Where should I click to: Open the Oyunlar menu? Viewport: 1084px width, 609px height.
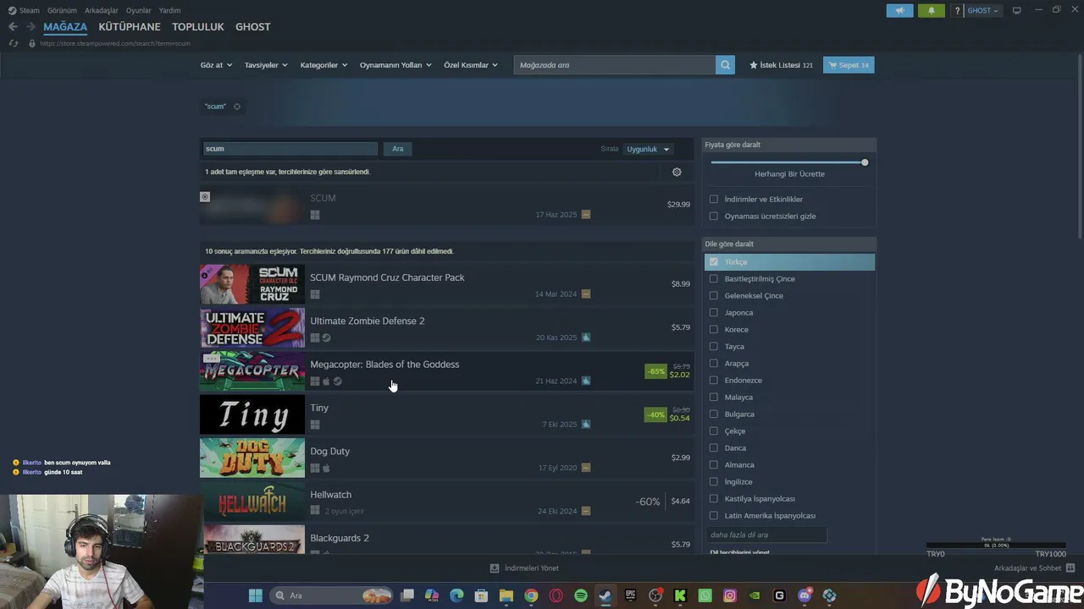tap(139, 10)
